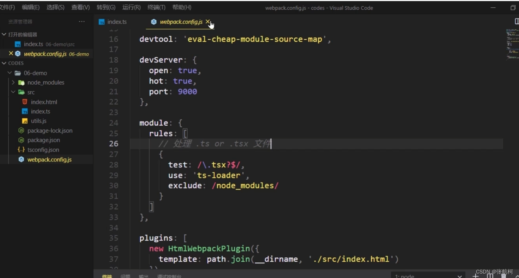Select the webpack.config.js editor tab

point(181,22)
